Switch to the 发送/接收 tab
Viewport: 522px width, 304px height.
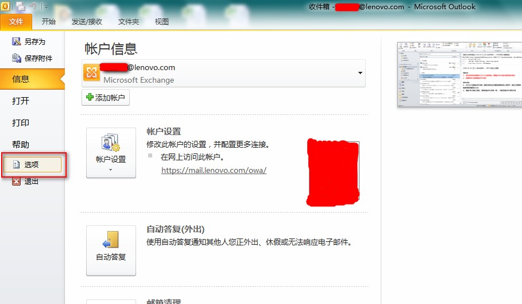[x=87, y=22]
